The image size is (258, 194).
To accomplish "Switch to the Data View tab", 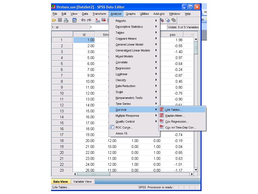I will click(x=61, y=182).
